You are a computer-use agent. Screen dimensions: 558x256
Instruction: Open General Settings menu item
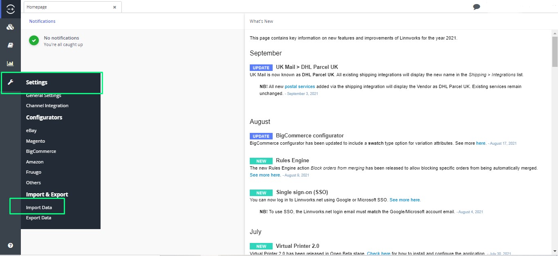tap(43, 96)
